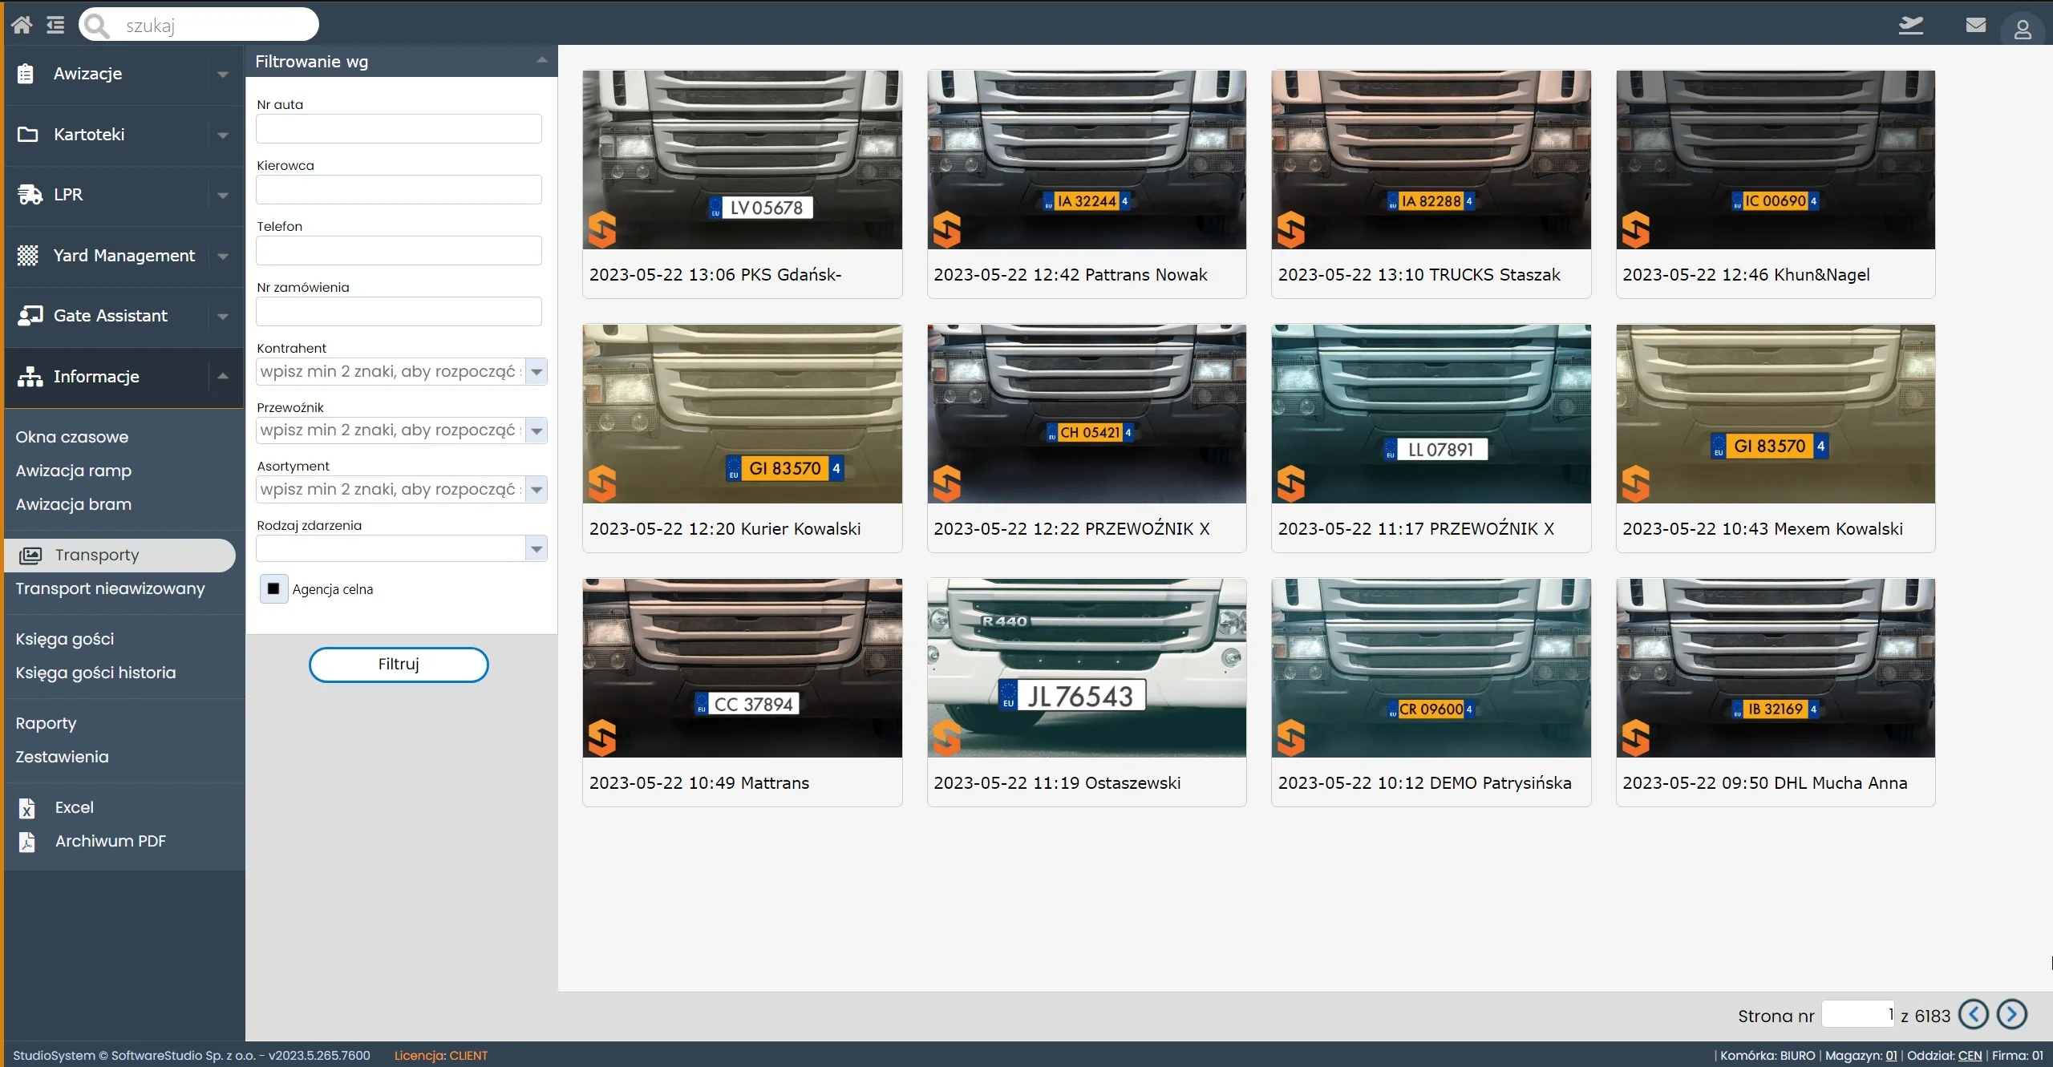2053x1067 pixels.
Task: Go to previous page arrow
Action: pos(1973,1014)
